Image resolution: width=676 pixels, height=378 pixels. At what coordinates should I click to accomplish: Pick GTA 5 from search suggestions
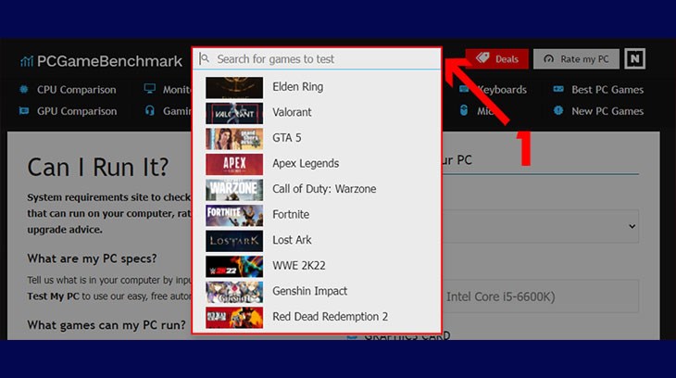(287, 138)
